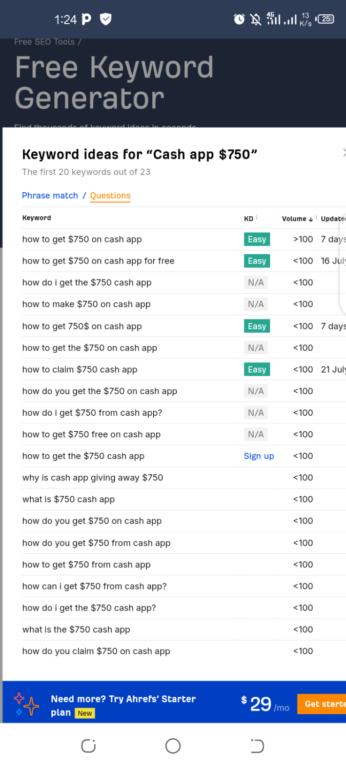346x769 pixels.
Task: Tap the shield icon in status bar
Action: pos(106,19)
